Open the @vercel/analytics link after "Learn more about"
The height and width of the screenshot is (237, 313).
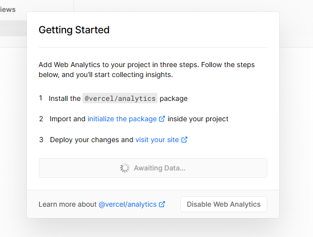coord(128,204)
